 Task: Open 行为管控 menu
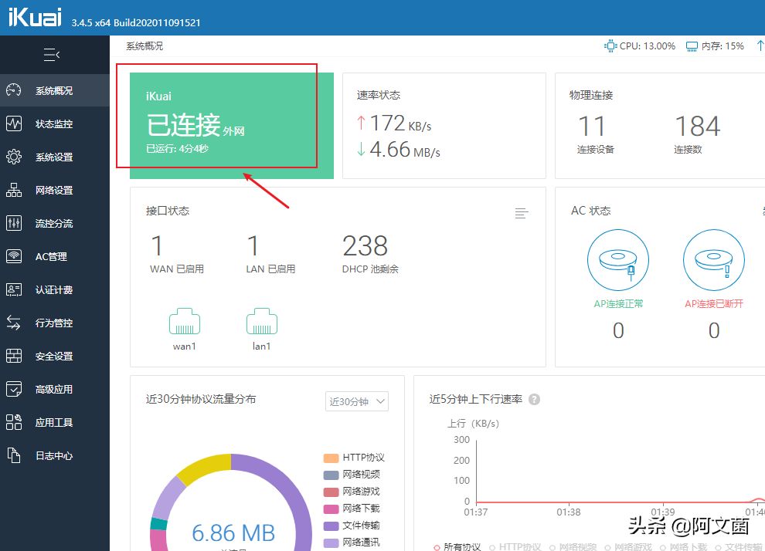coord(55,323)
